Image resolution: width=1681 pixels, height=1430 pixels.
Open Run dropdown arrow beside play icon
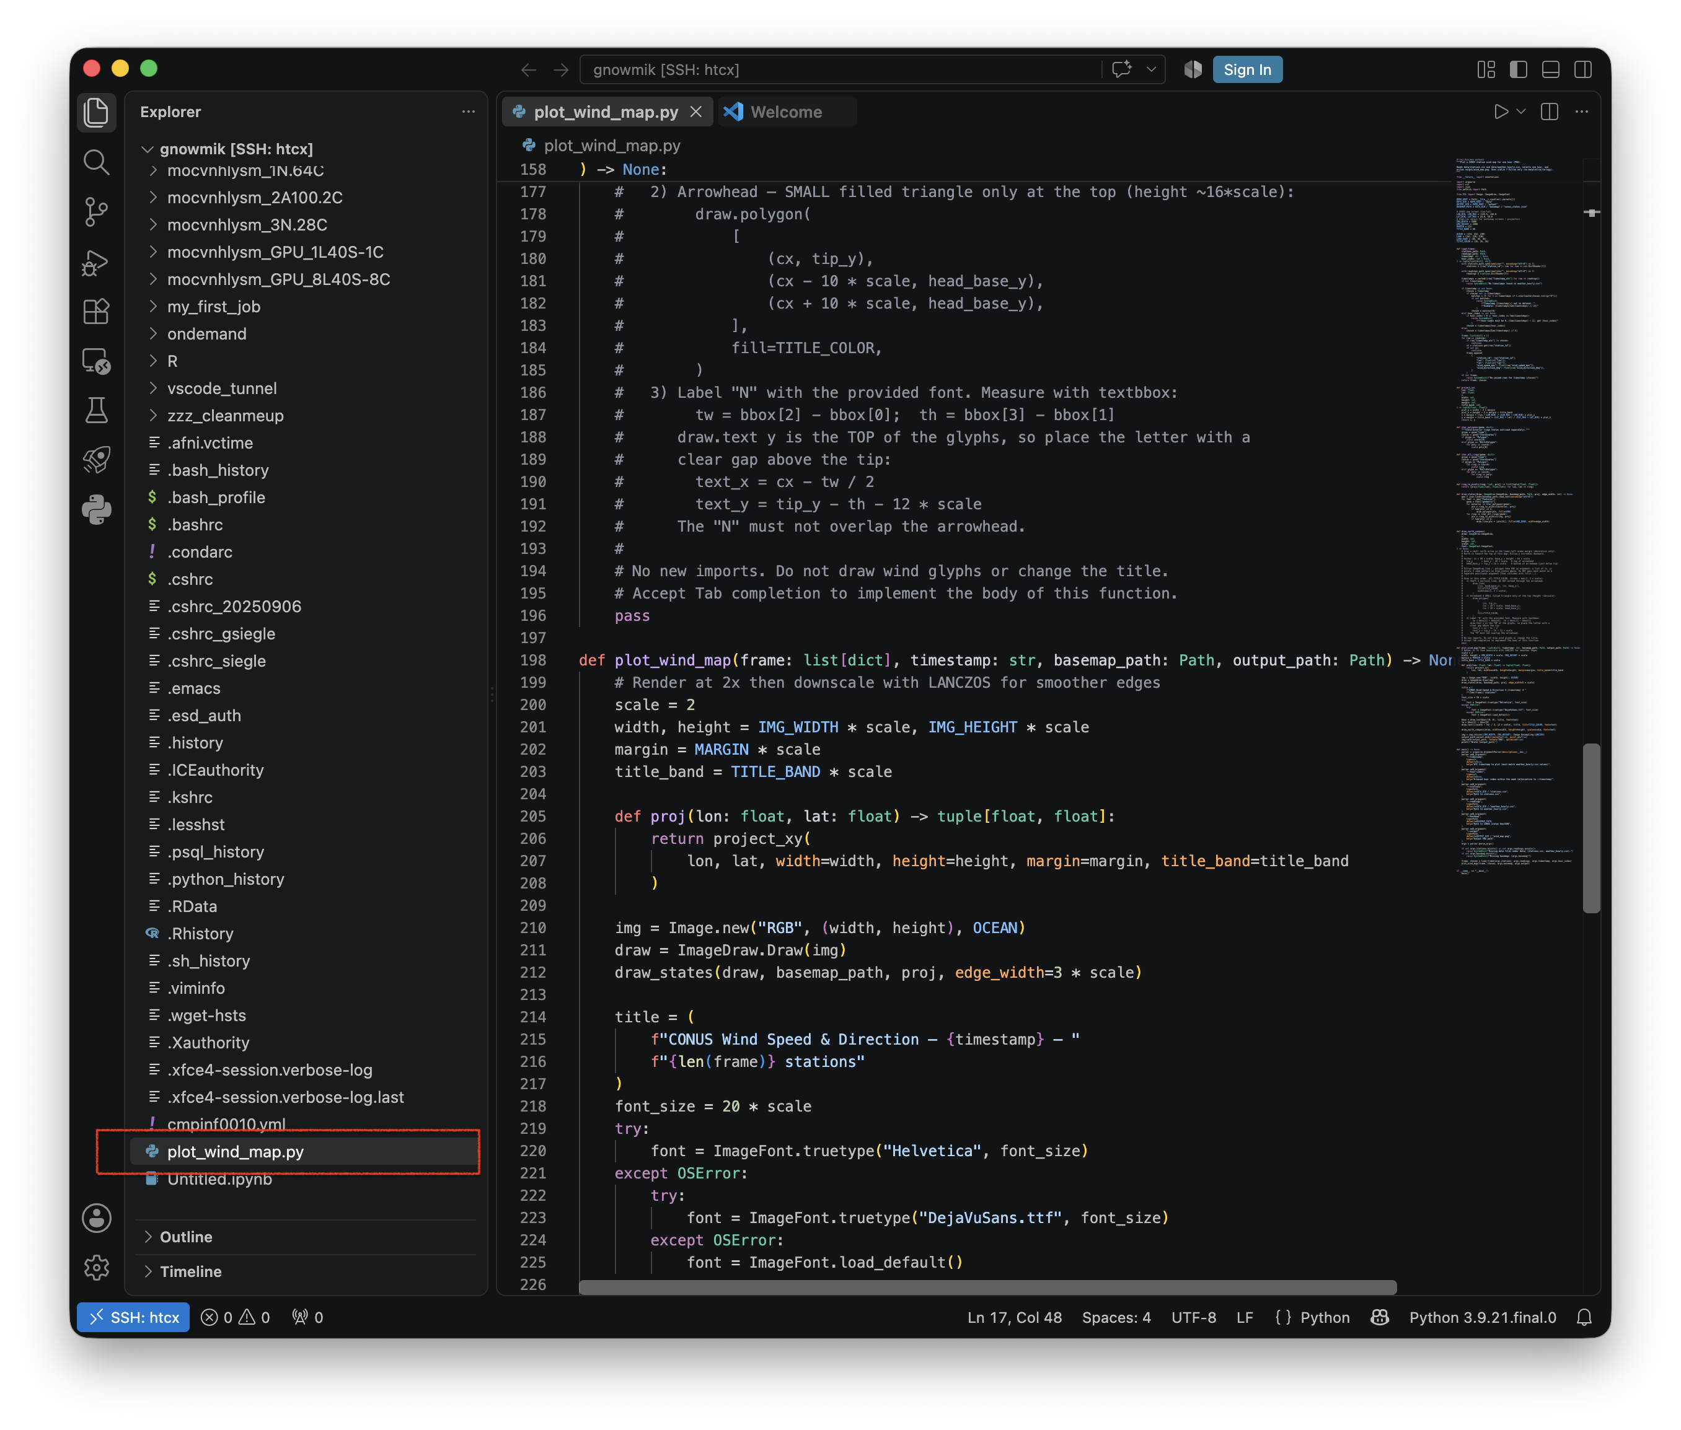point(1520,112)
